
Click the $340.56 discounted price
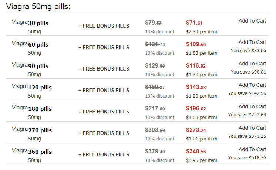click(x=196, y=152)
